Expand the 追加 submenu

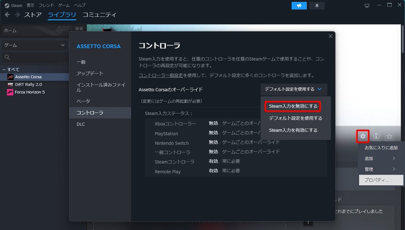tap(381, 158)
